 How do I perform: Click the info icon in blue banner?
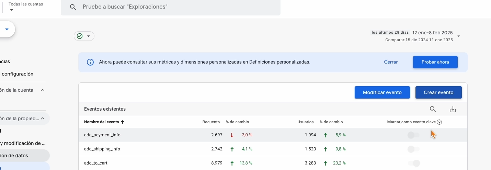90,62
